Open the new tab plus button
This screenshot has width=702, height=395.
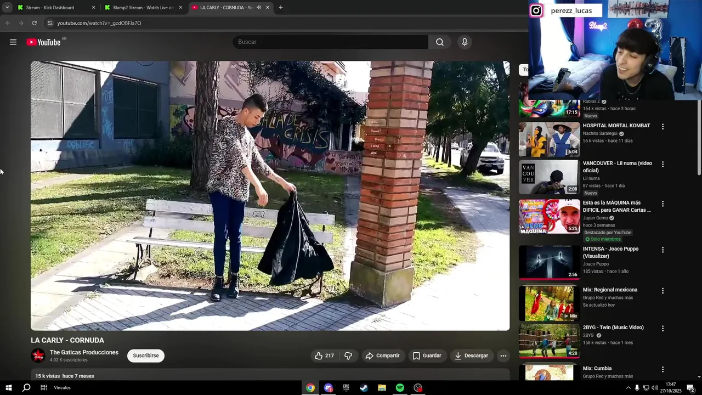click(281, 8)
